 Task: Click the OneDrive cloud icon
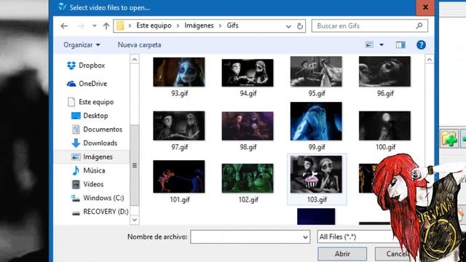tap(71, 84)
